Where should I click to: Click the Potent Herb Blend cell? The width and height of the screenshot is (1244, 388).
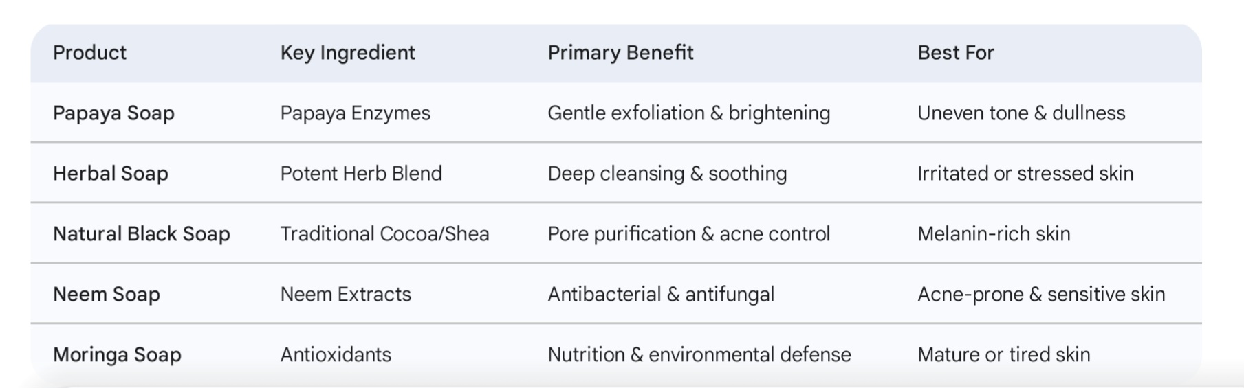pos(361,174)
